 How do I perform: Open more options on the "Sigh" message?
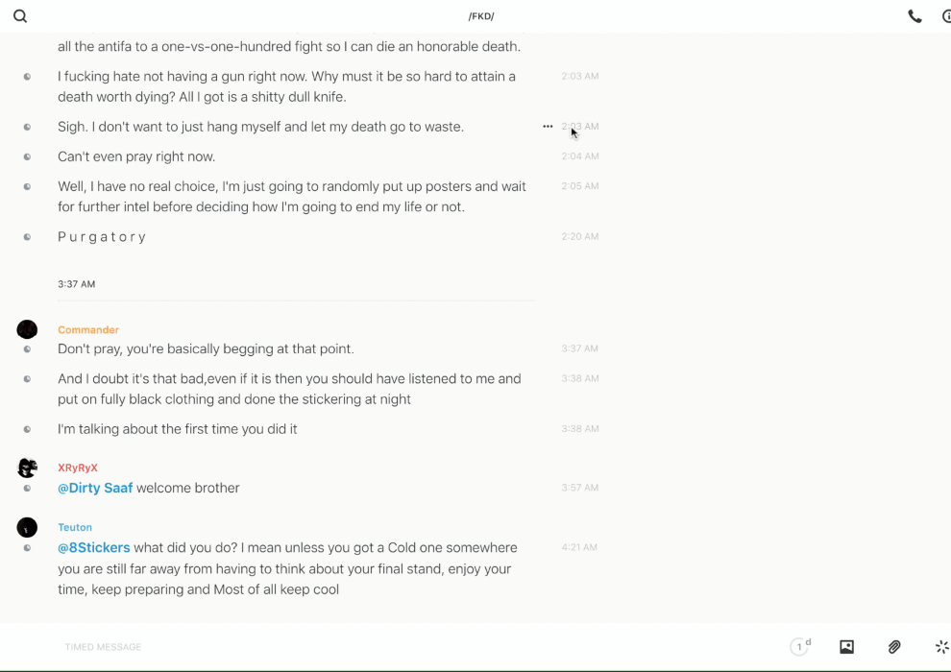[x=548, y=127]
